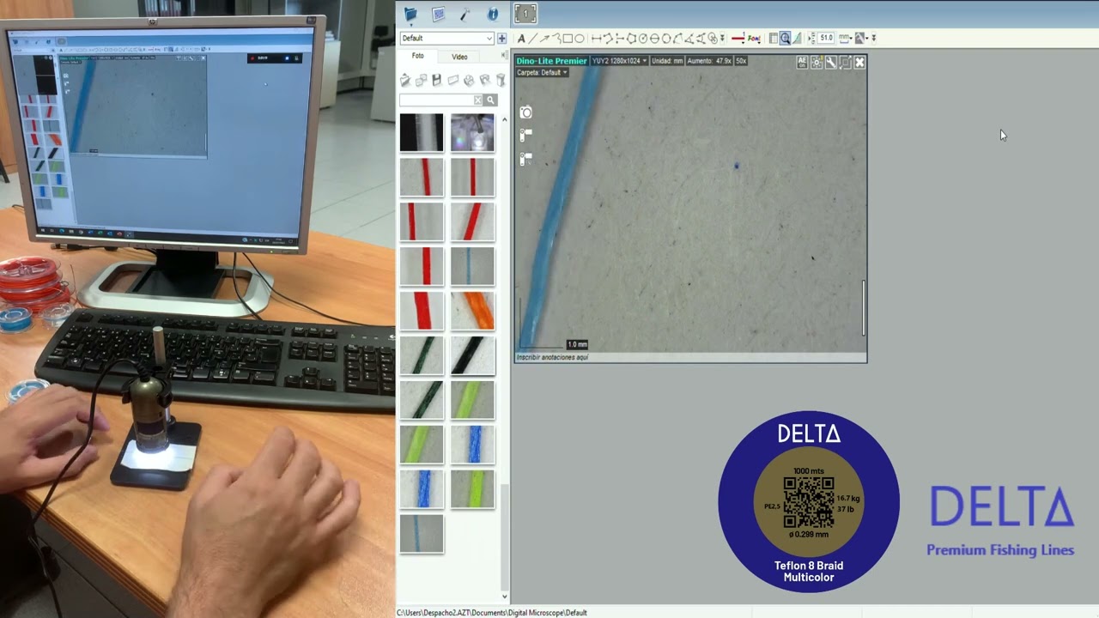
Task: Close the Dino-Lite Premier live window
Action: [x=859, y=62]
